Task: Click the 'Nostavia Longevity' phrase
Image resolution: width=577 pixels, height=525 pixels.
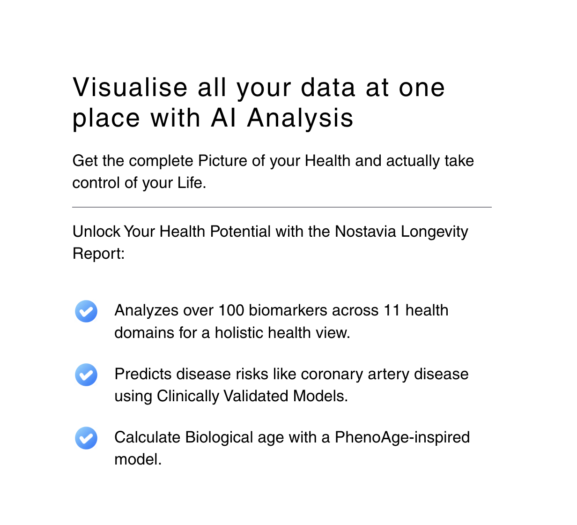Action: point(401,232)
